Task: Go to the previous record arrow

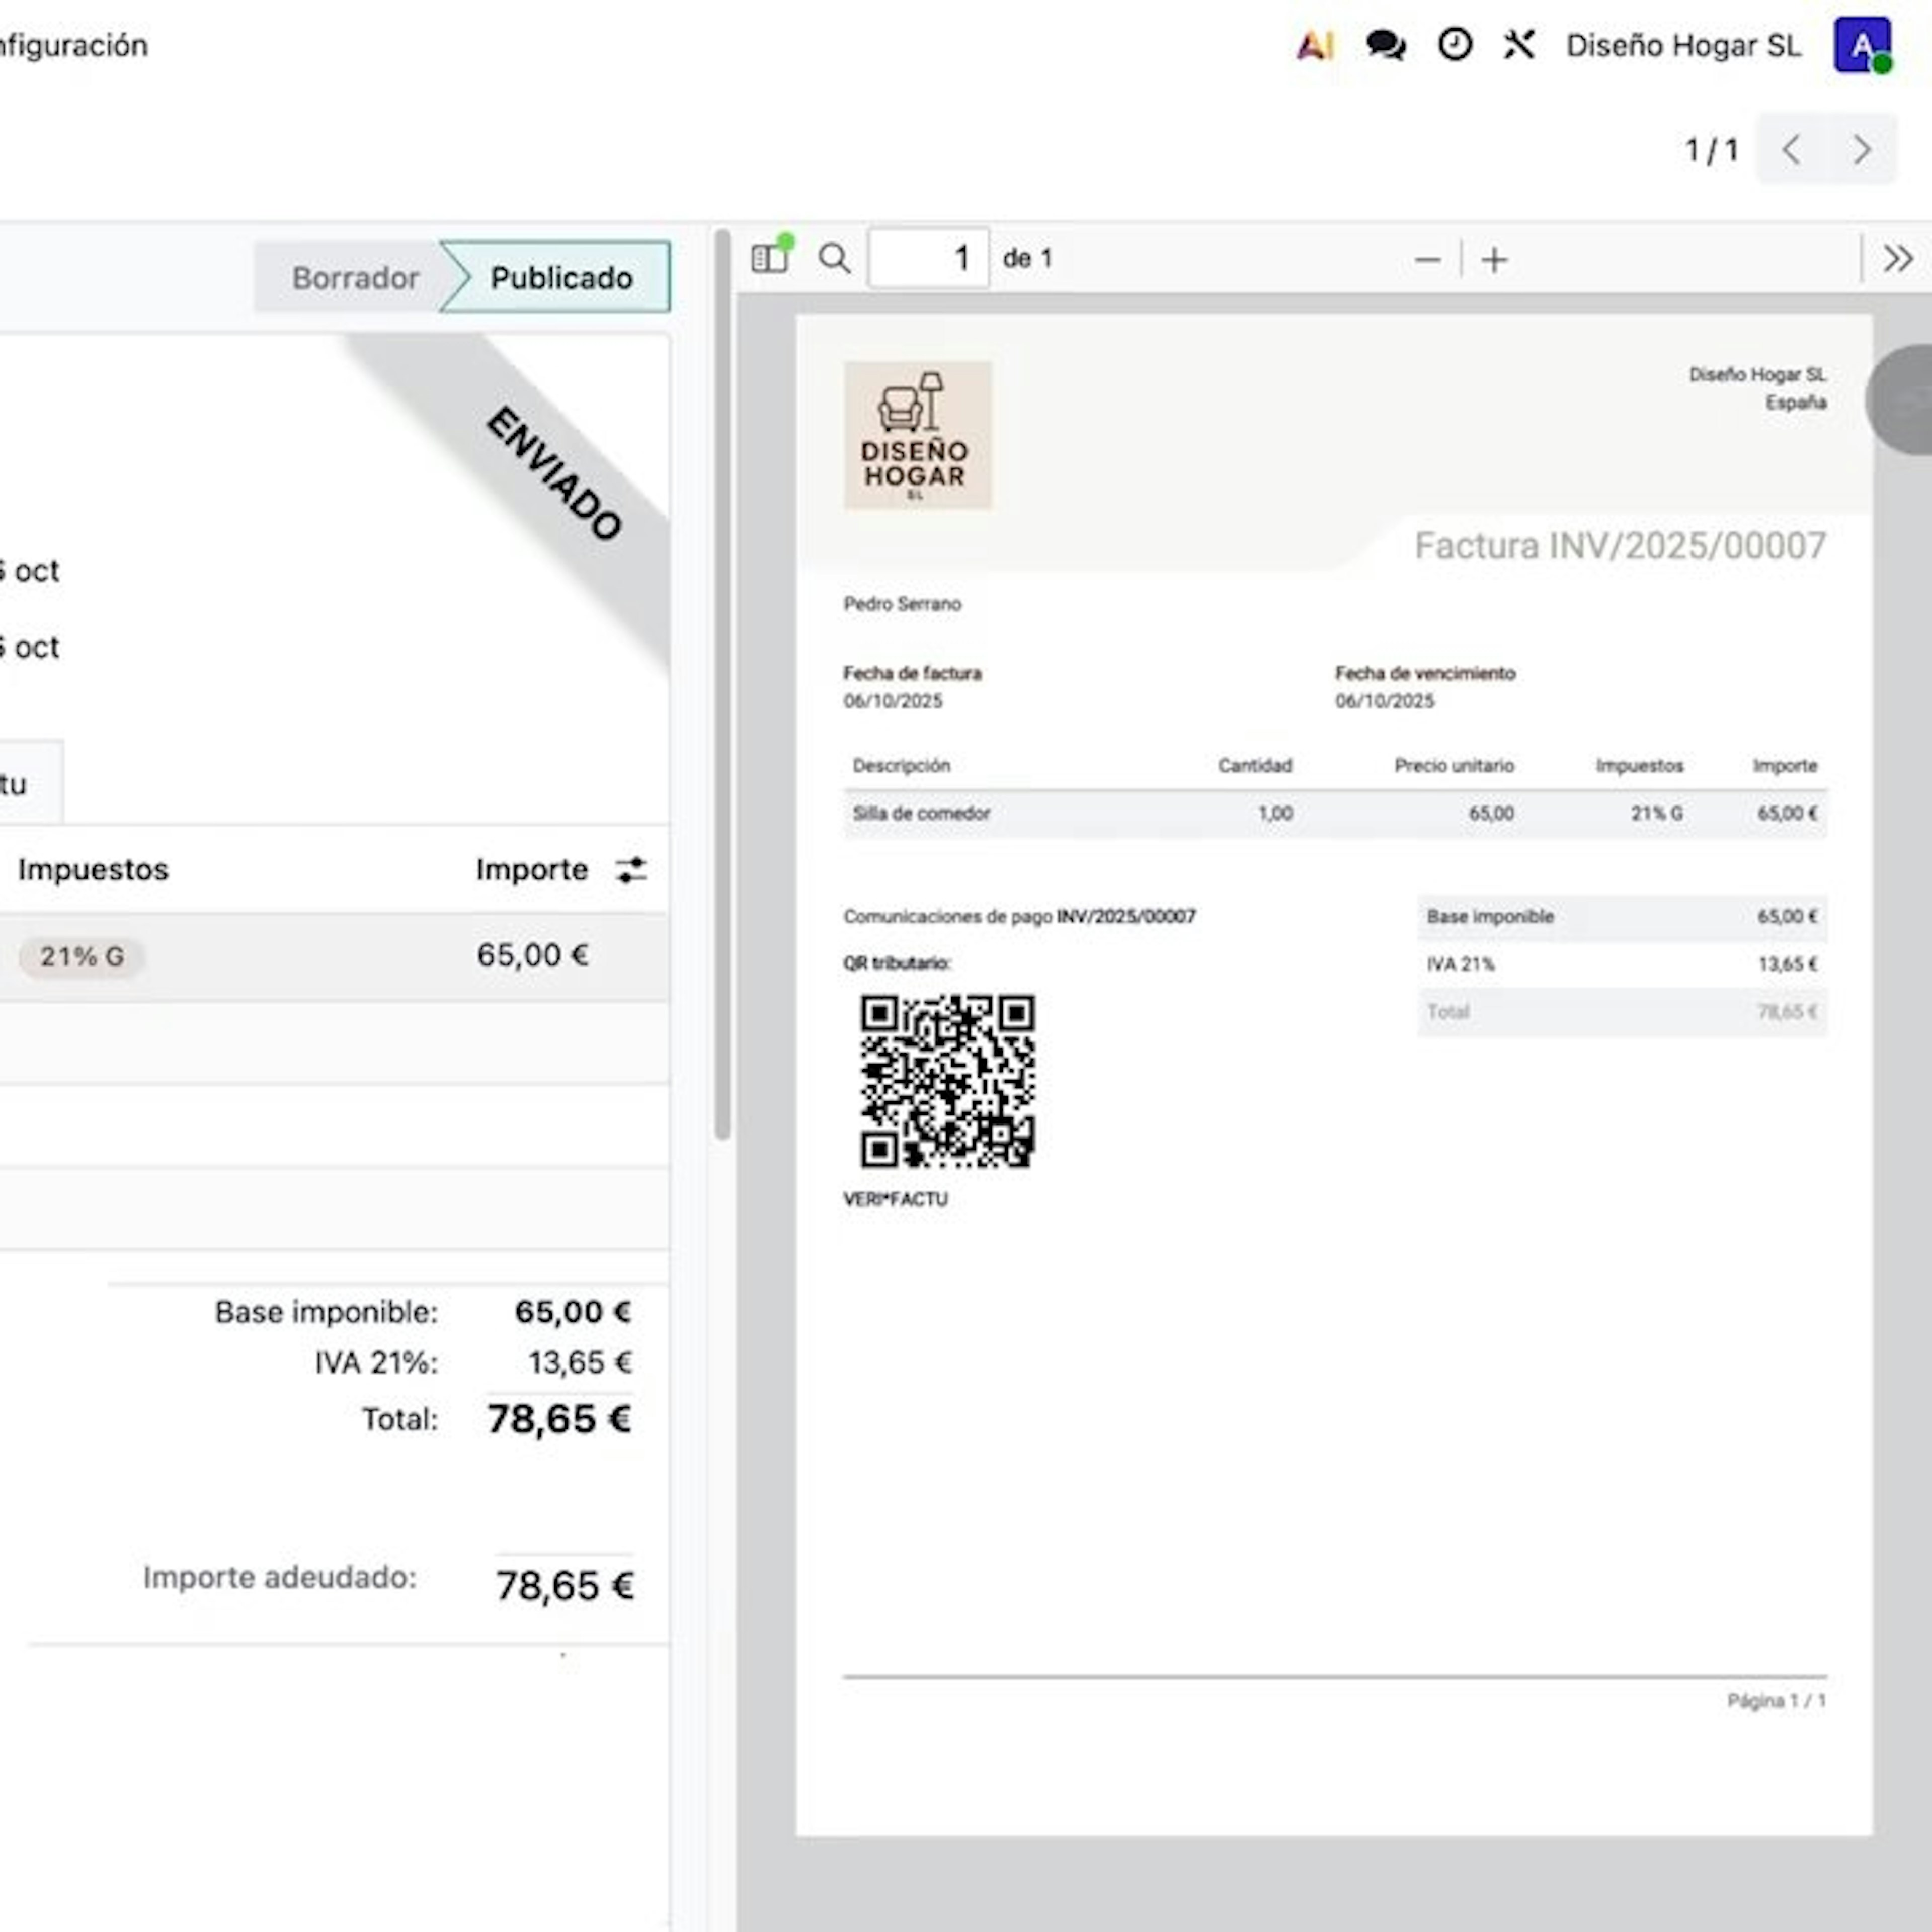Action: coord(1791,150)
